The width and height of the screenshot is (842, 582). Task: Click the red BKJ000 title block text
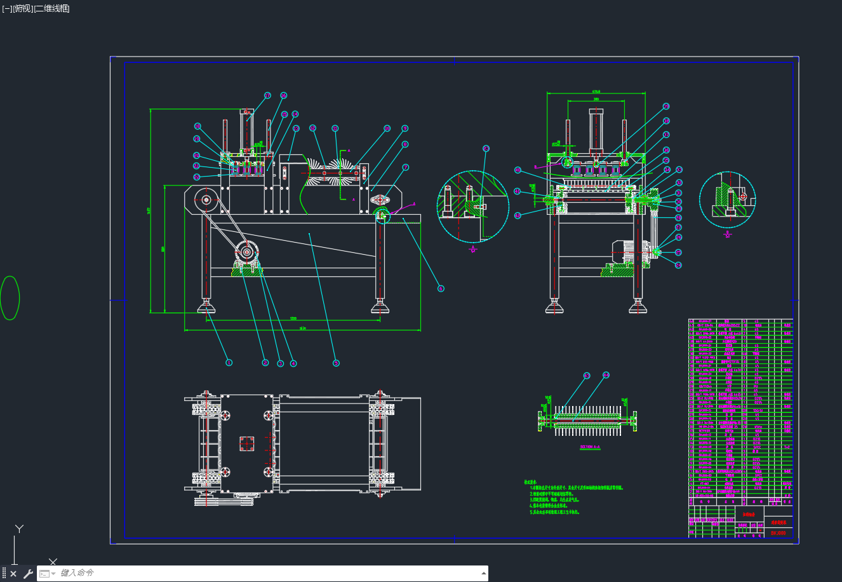point(779,533)
